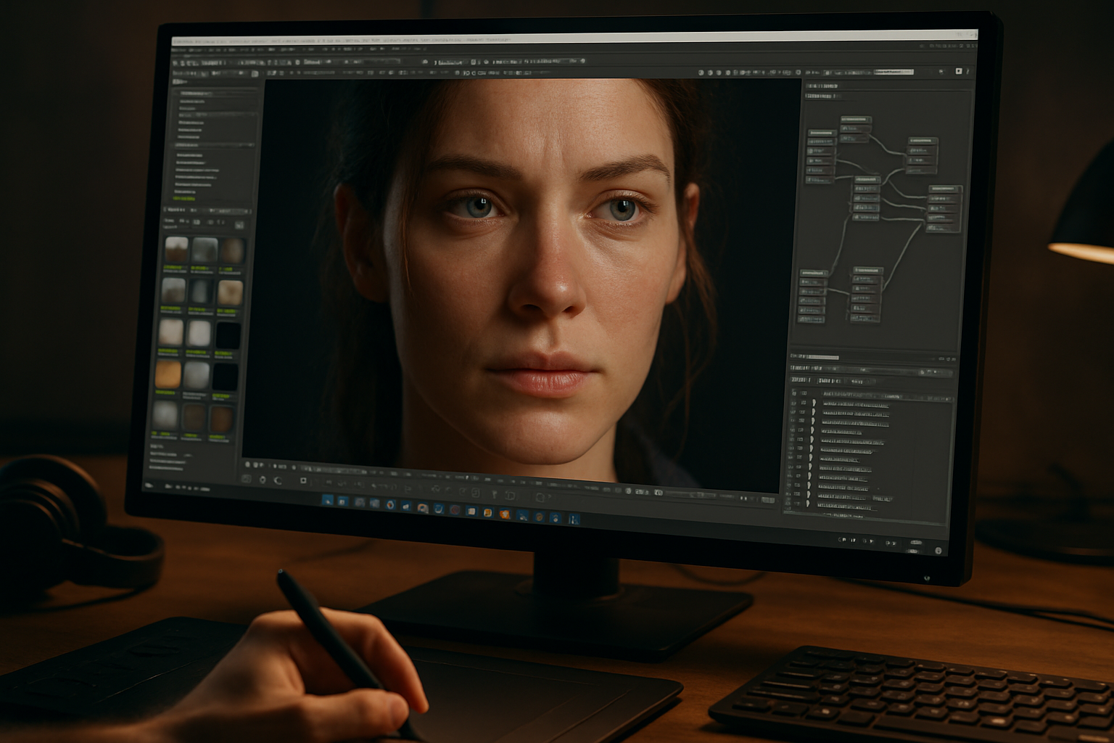Select the bottom-left node in the node graph
The image size is (1114, 743).
812,296
